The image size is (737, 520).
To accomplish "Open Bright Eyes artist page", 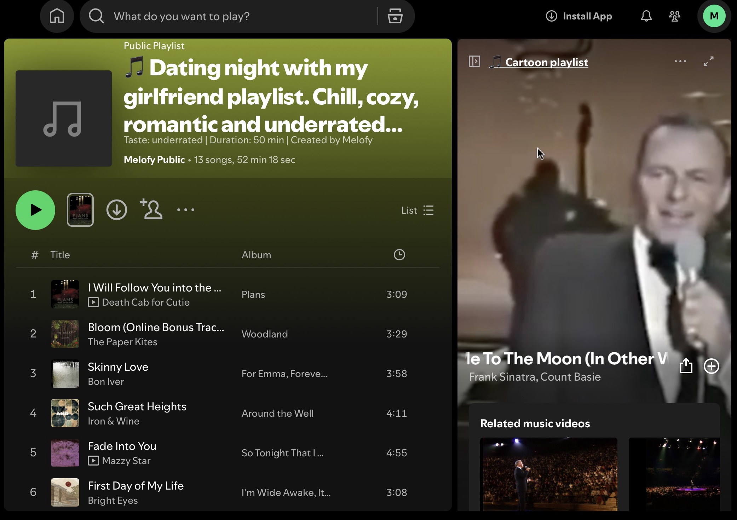I will tap(113, 501).
